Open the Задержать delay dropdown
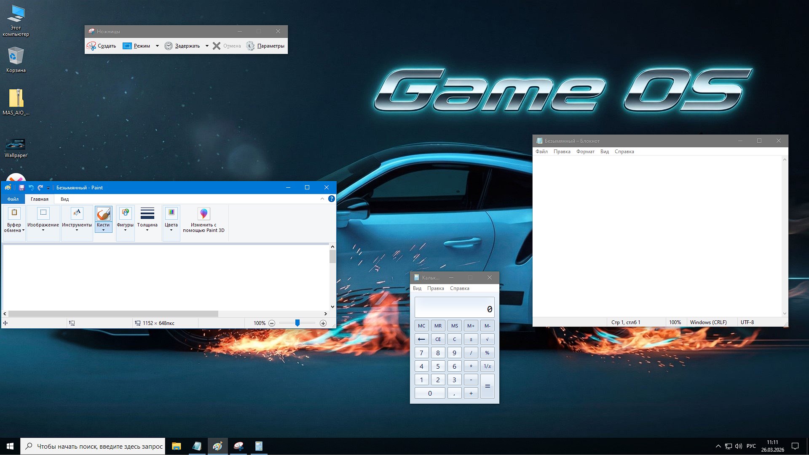 [207, 46]
